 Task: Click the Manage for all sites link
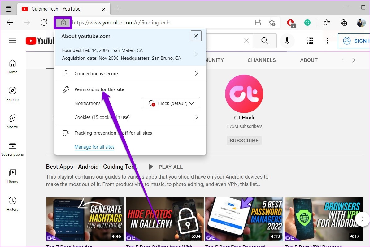pos(94,147)
